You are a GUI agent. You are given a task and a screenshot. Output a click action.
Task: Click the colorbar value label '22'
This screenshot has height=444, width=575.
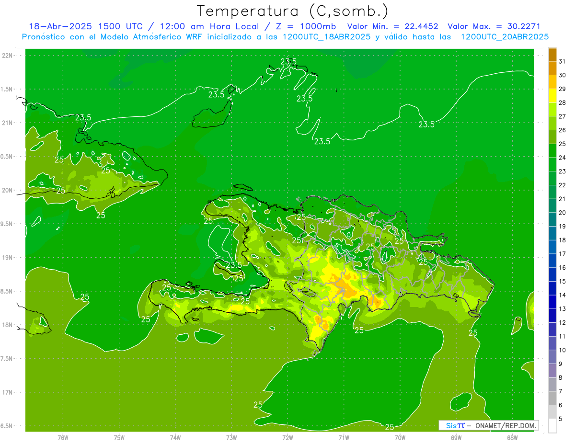[562, 185]
